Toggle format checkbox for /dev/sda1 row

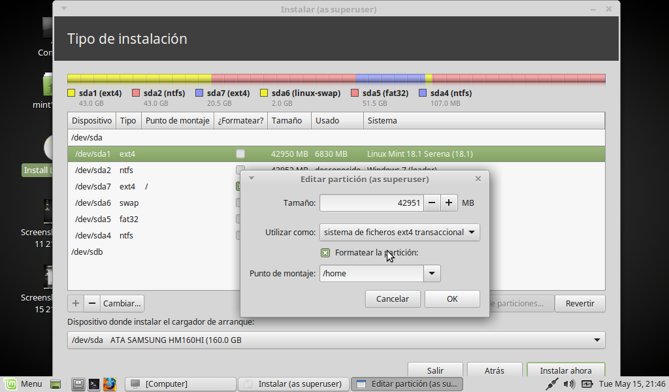240,154
